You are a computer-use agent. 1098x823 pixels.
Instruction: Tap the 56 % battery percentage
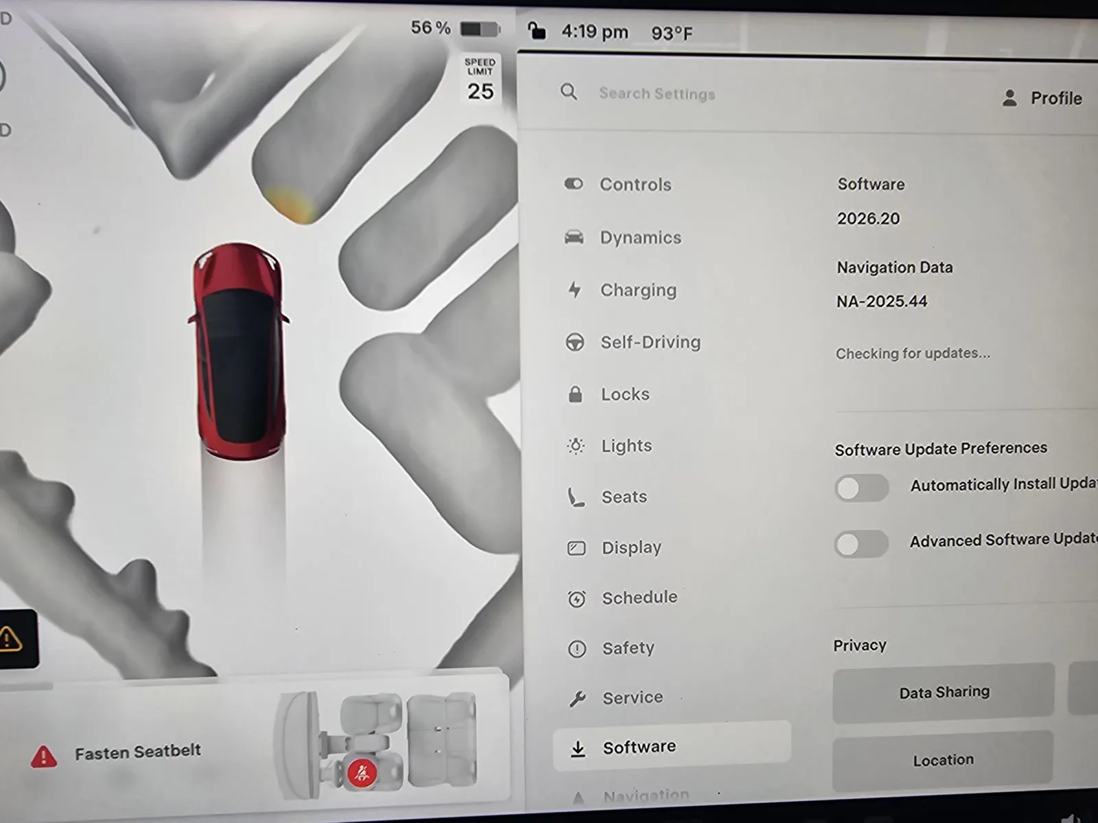click(x=430, y=27)
